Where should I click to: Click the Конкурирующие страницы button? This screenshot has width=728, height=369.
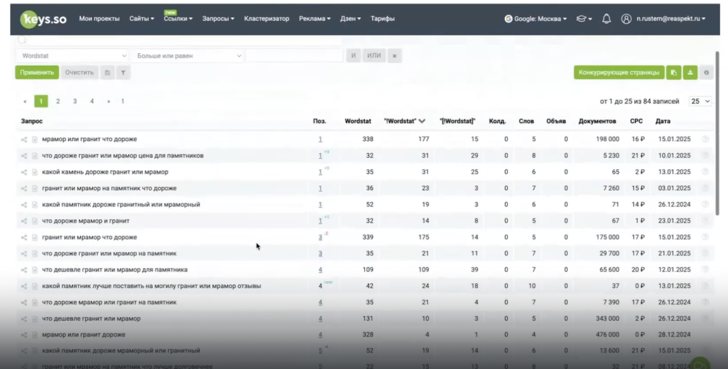click(x=619, y=73)
